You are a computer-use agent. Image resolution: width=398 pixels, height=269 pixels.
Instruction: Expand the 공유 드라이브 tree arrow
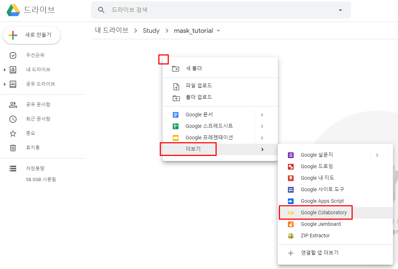coord(5,84)
